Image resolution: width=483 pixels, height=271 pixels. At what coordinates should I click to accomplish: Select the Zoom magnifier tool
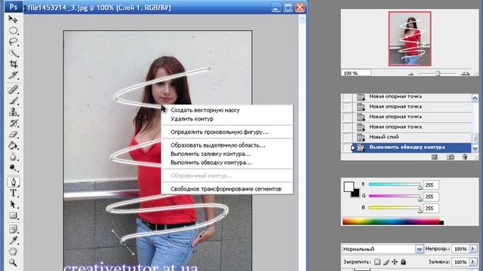pos(13,263)
